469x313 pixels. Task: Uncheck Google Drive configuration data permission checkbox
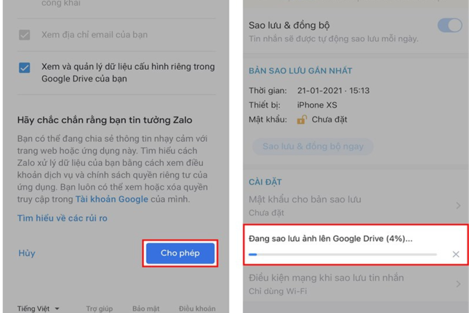pyautogui.click(x=24, y=68)
